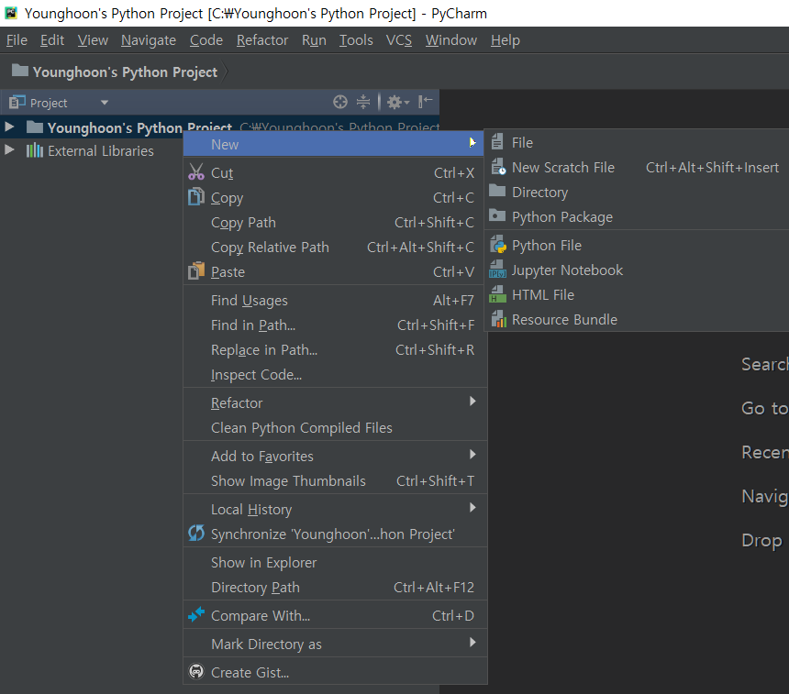Click the Jupyter Notebook icon
The width and height of the screenshot is (789, 694).
[497, 269]
